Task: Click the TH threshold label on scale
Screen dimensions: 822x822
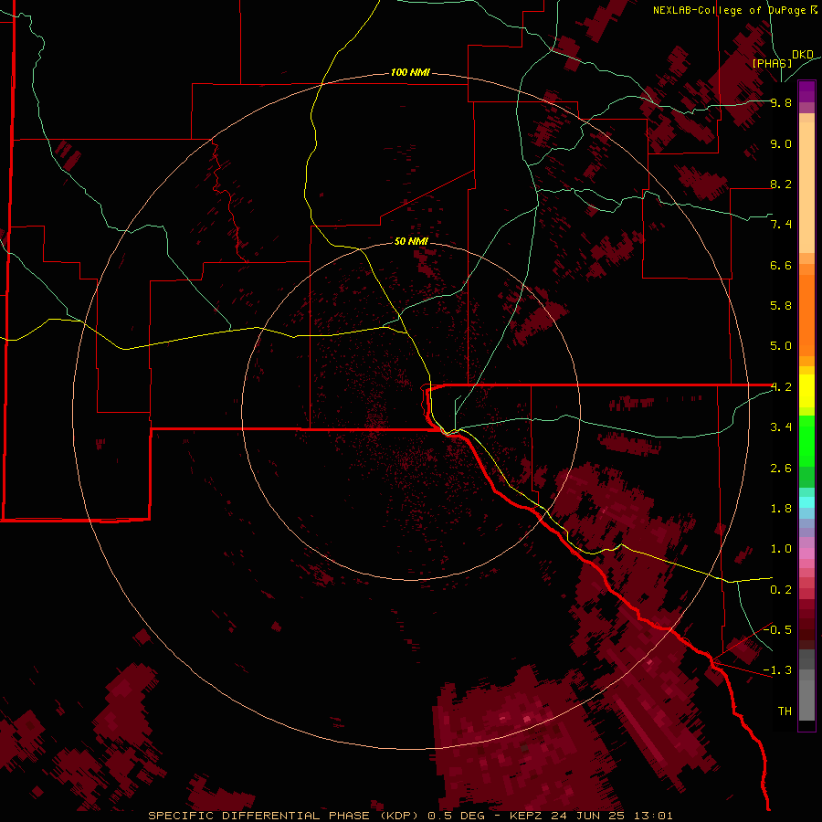Action: [785, 711]
